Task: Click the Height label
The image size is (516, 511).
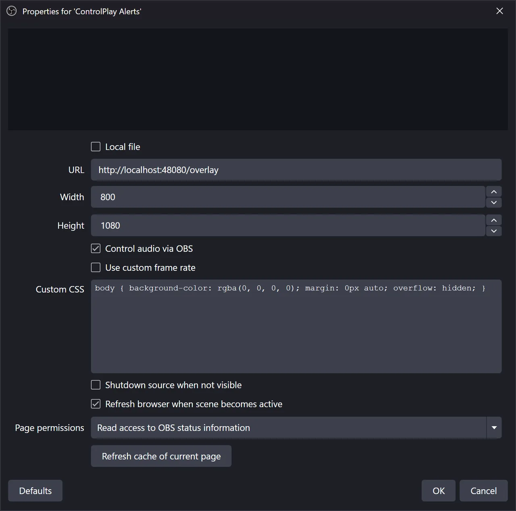Action: click(x=71, y=225)
